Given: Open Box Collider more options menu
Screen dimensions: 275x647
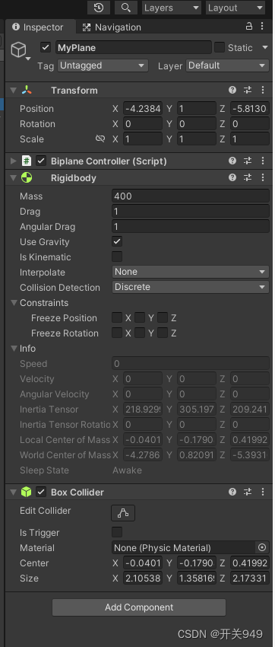Looking at the screenshot, I should (263, 492).
